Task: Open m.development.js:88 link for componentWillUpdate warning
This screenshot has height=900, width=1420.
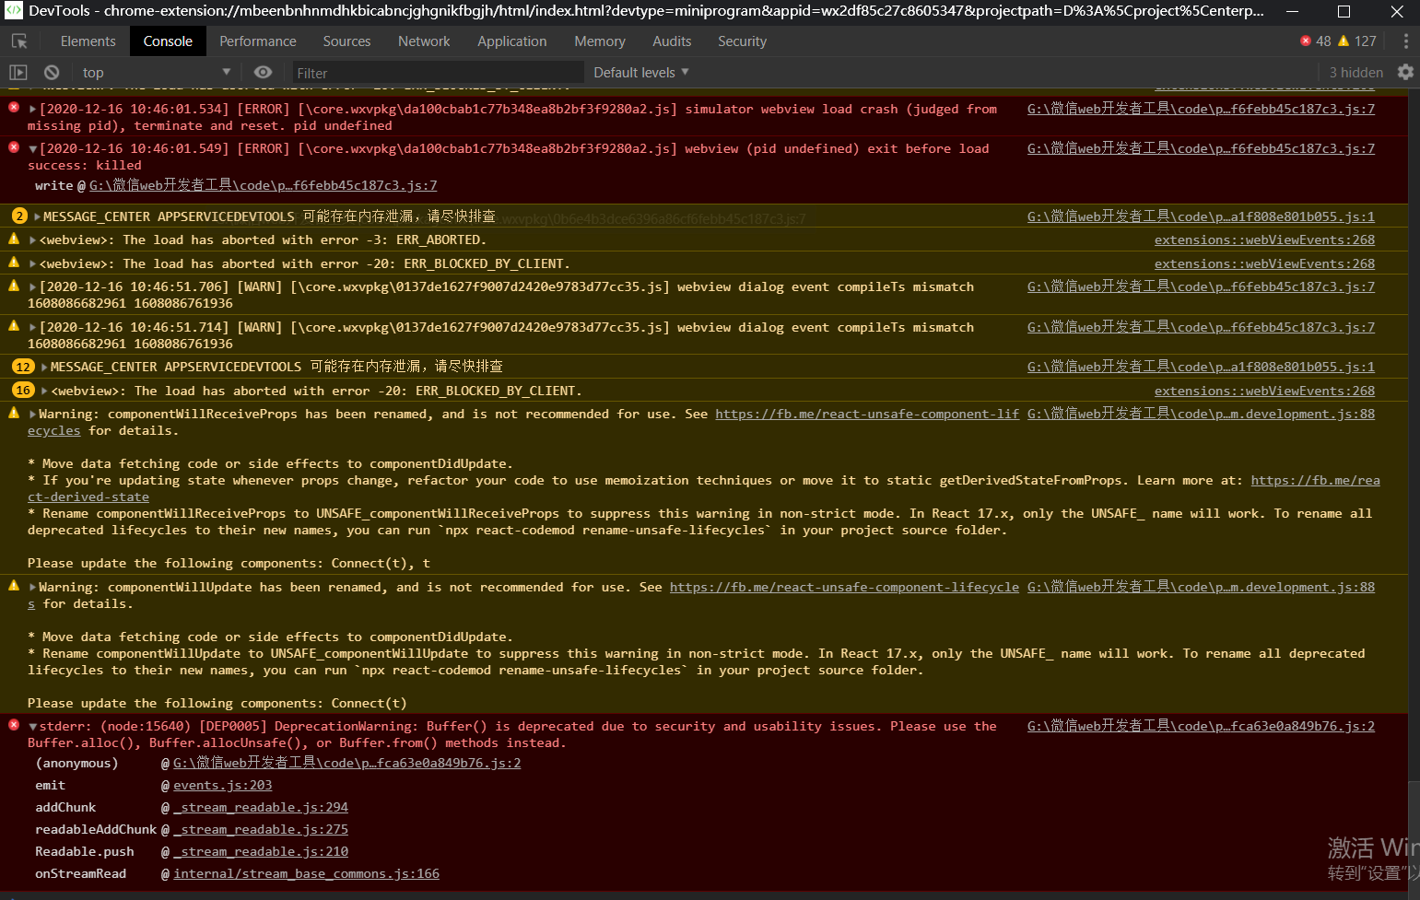Action: 1201,587
